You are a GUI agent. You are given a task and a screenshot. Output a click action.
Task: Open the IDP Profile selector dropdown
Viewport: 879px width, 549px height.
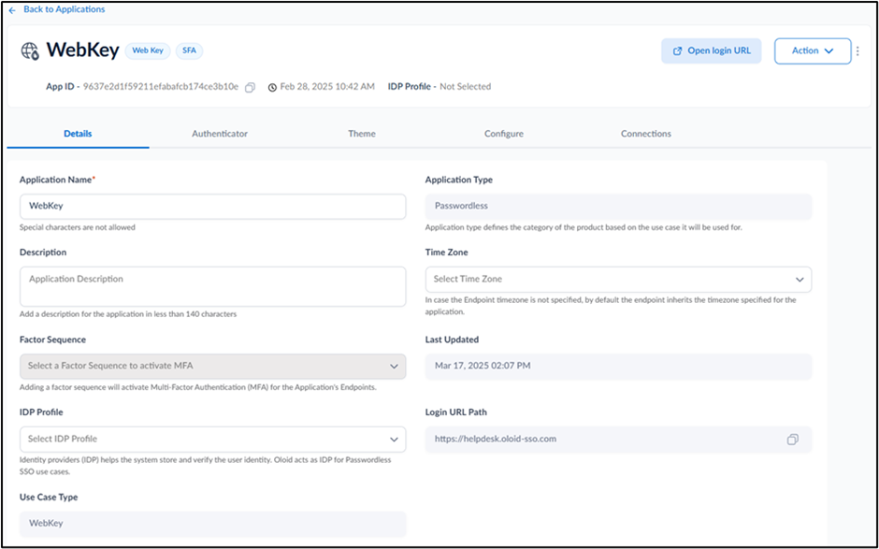click(x=213, y=439)
